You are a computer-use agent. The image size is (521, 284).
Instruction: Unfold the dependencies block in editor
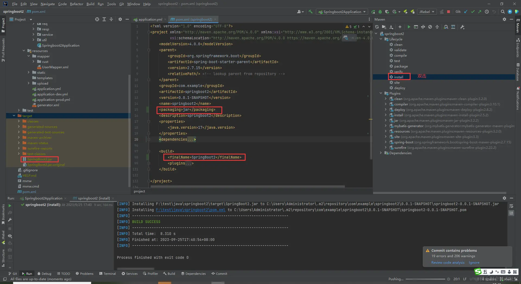148,139
